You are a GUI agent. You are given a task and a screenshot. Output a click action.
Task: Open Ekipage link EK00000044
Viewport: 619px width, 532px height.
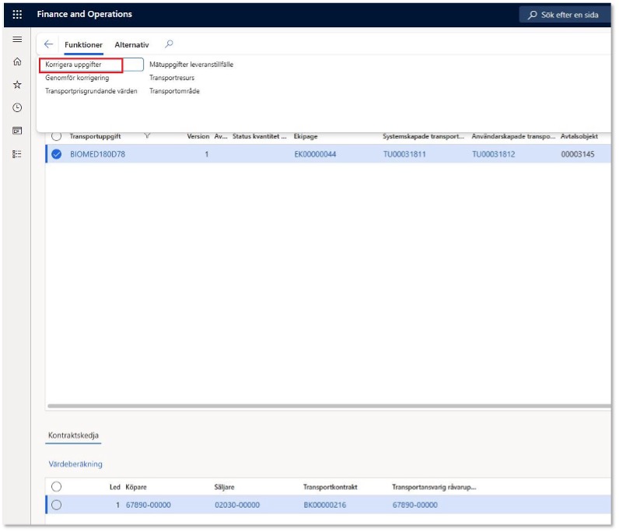tap(315, 154)
